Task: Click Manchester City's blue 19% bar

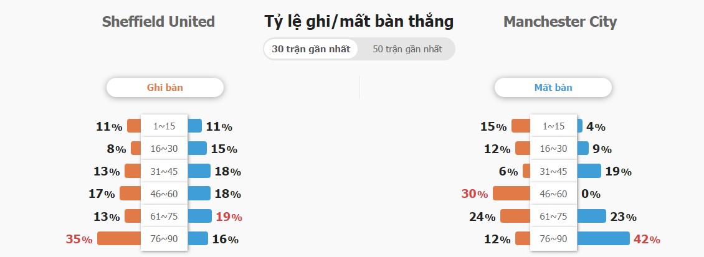Action: pos(589,171)
